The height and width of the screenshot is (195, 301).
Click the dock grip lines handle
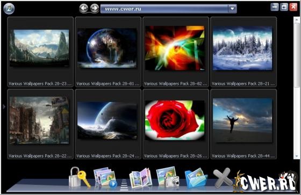coord(124,185)
